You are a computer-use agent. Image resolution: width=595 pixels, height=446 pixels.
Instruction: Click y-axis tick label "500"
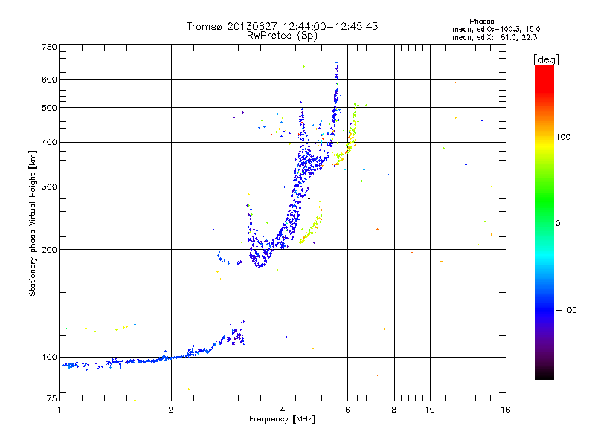pos(49,108)
